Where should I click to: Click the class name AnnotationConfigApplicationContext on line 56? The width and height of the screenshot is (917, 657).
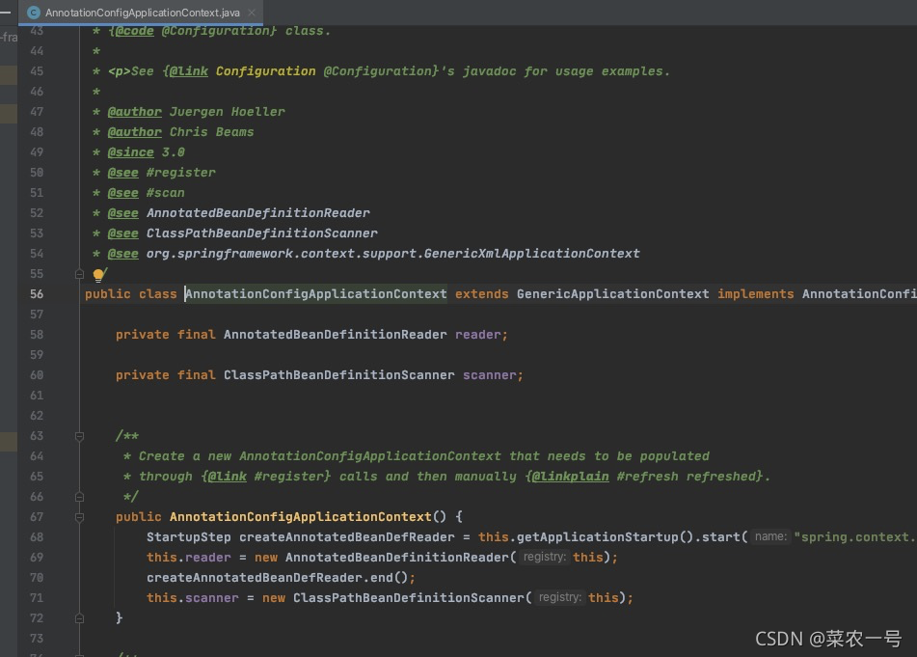click(x=316, y=293)
